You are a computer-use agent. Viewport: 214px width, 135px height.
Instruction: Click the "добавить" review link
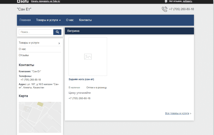(187, 1)
